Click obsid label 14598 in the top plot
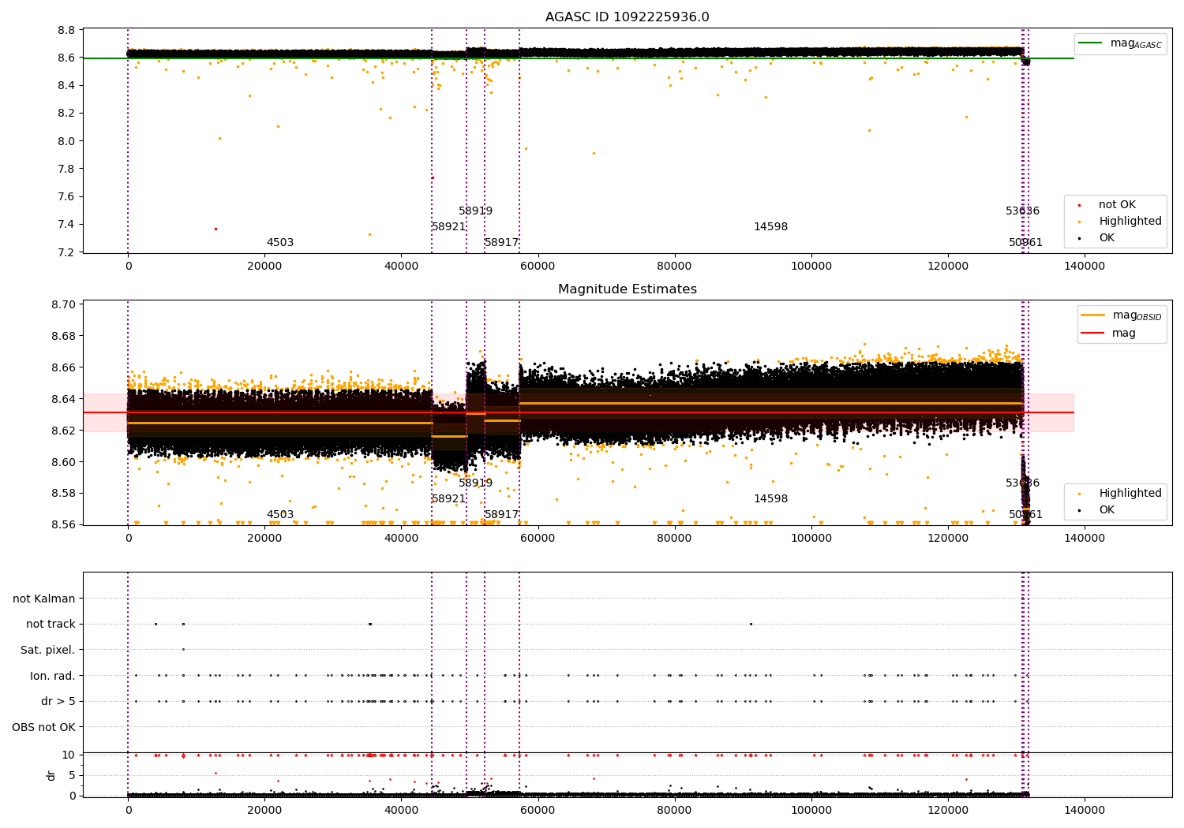The width and height of the screenshot is (1184, 828). 771,227
